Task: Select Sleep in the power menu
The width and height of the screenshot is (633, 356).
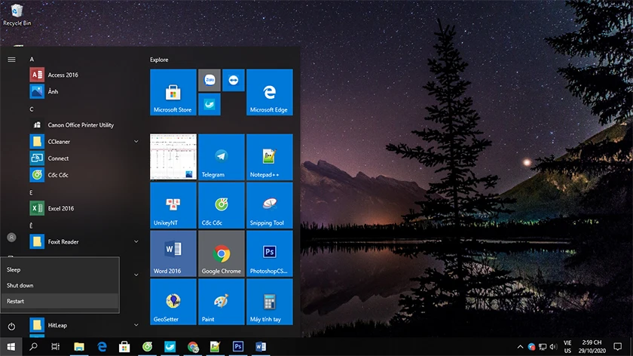Action: tap(60, 269)
